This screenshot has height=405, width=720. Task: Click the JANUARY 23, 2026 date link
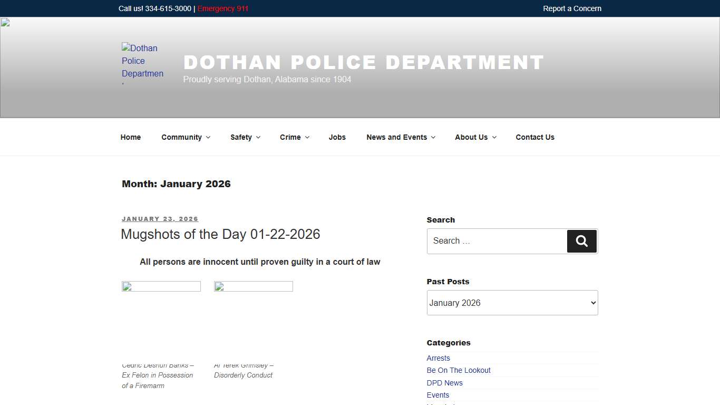[x=160, y=218]
